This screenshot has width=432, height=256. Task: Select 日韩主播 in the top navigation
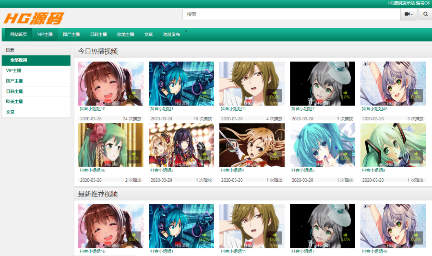point(98,35)
